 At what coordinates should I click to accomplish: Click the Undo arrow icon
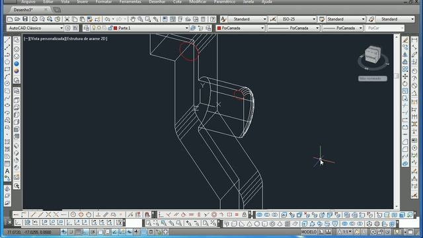pyautogui.click(x=107, y=19)
